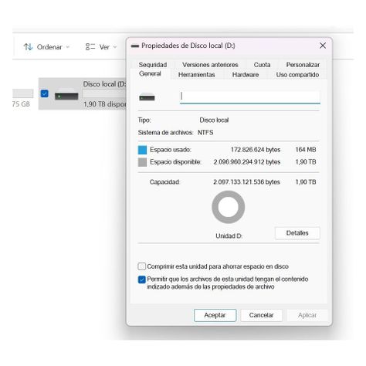Image resolution: width=366 pixels, height=366 pixels.
Task: Click the disk usage donut chart
Action: coord(229,207)
